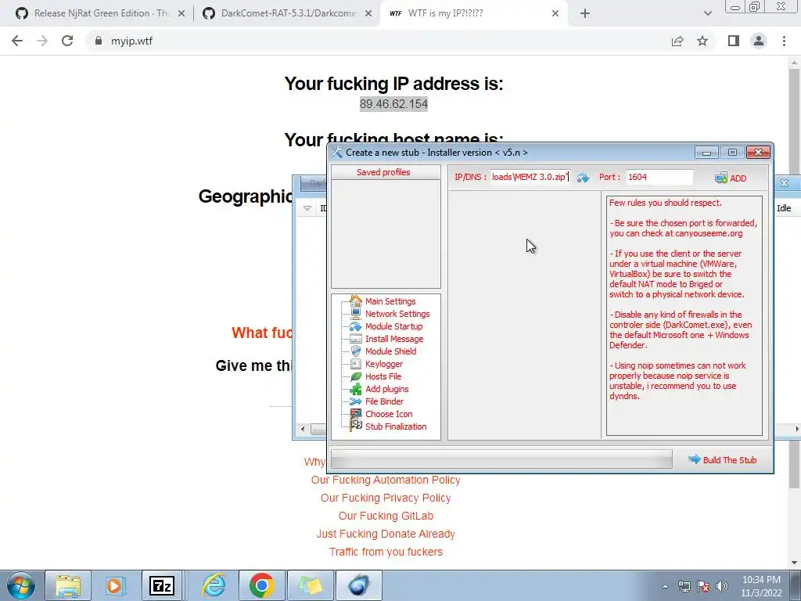
Task: Click Chrome's share page icon
Action: pyautogui.click(x=677, y=41)
